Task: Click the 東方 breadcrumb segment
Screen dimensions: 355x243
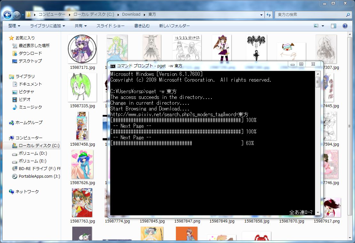Action: pos(152,14)
